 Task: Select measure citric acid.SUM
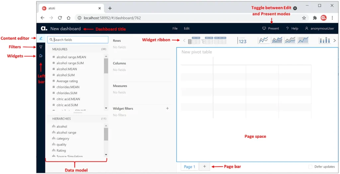coord(67,105)
